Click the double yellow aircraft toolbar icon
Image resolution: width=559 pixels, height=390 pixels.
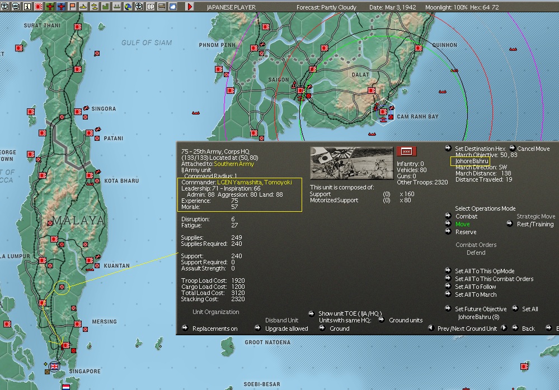pos(94,6)
